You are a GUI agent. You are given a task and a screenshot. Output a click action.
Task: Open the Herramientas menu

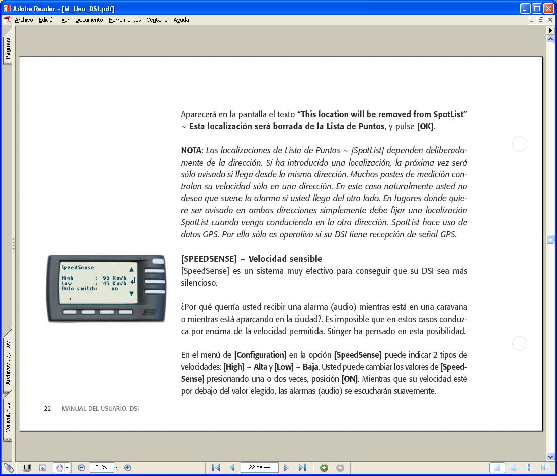(125, 20)
